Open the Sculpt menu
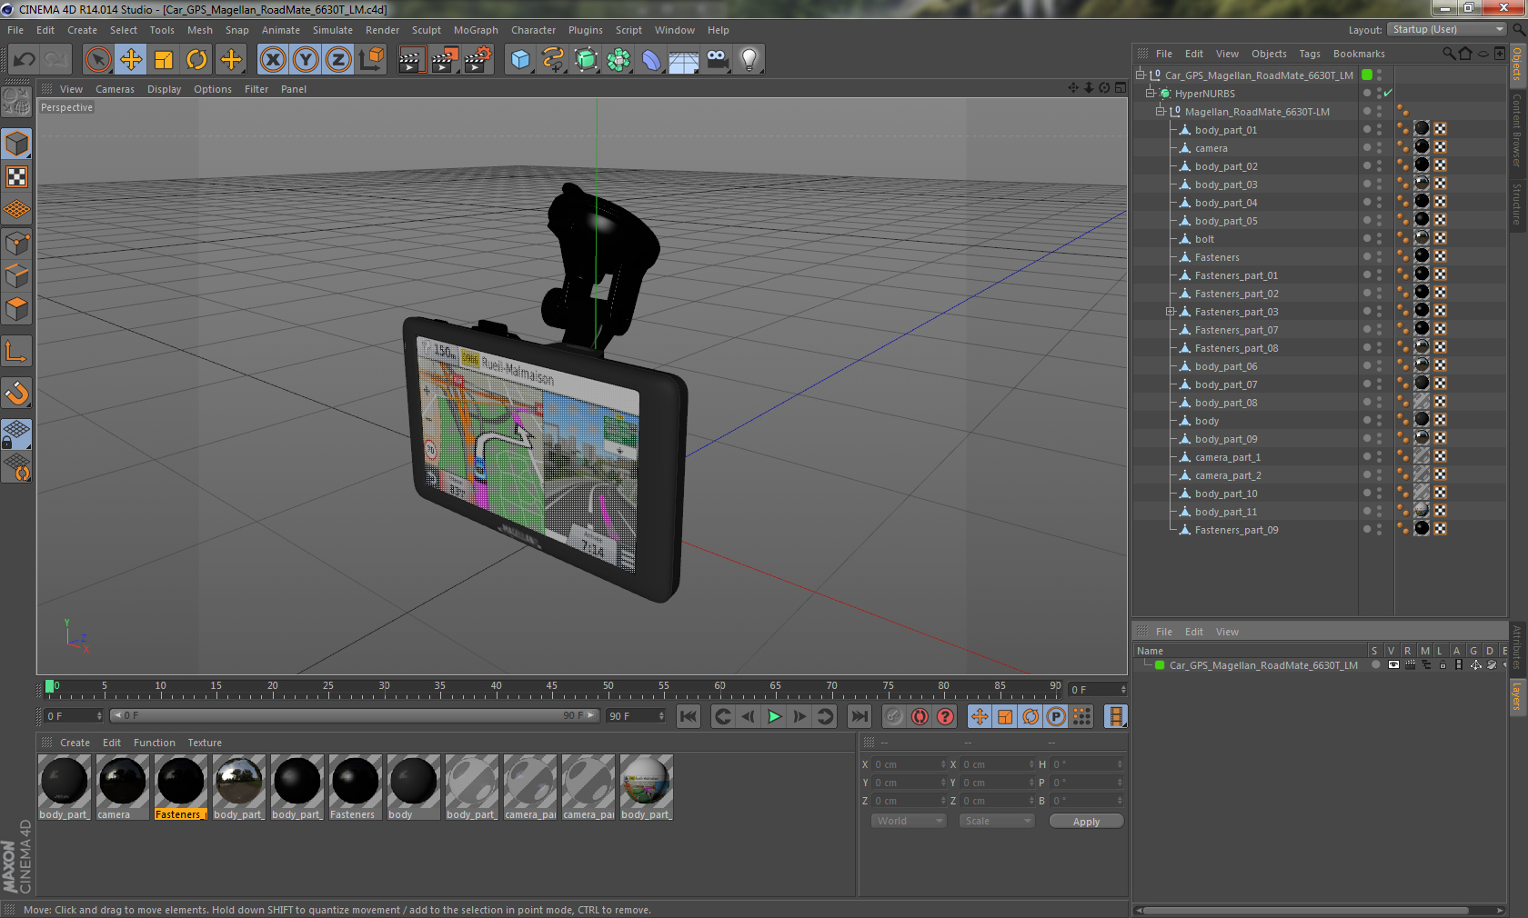The width and height of the screenshot is (1528, 918). point(426,30)
